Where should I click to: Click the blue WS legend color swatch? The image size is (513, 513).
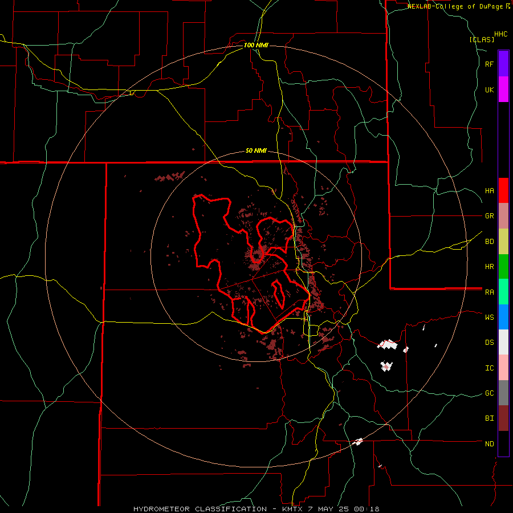coord(503,317)
